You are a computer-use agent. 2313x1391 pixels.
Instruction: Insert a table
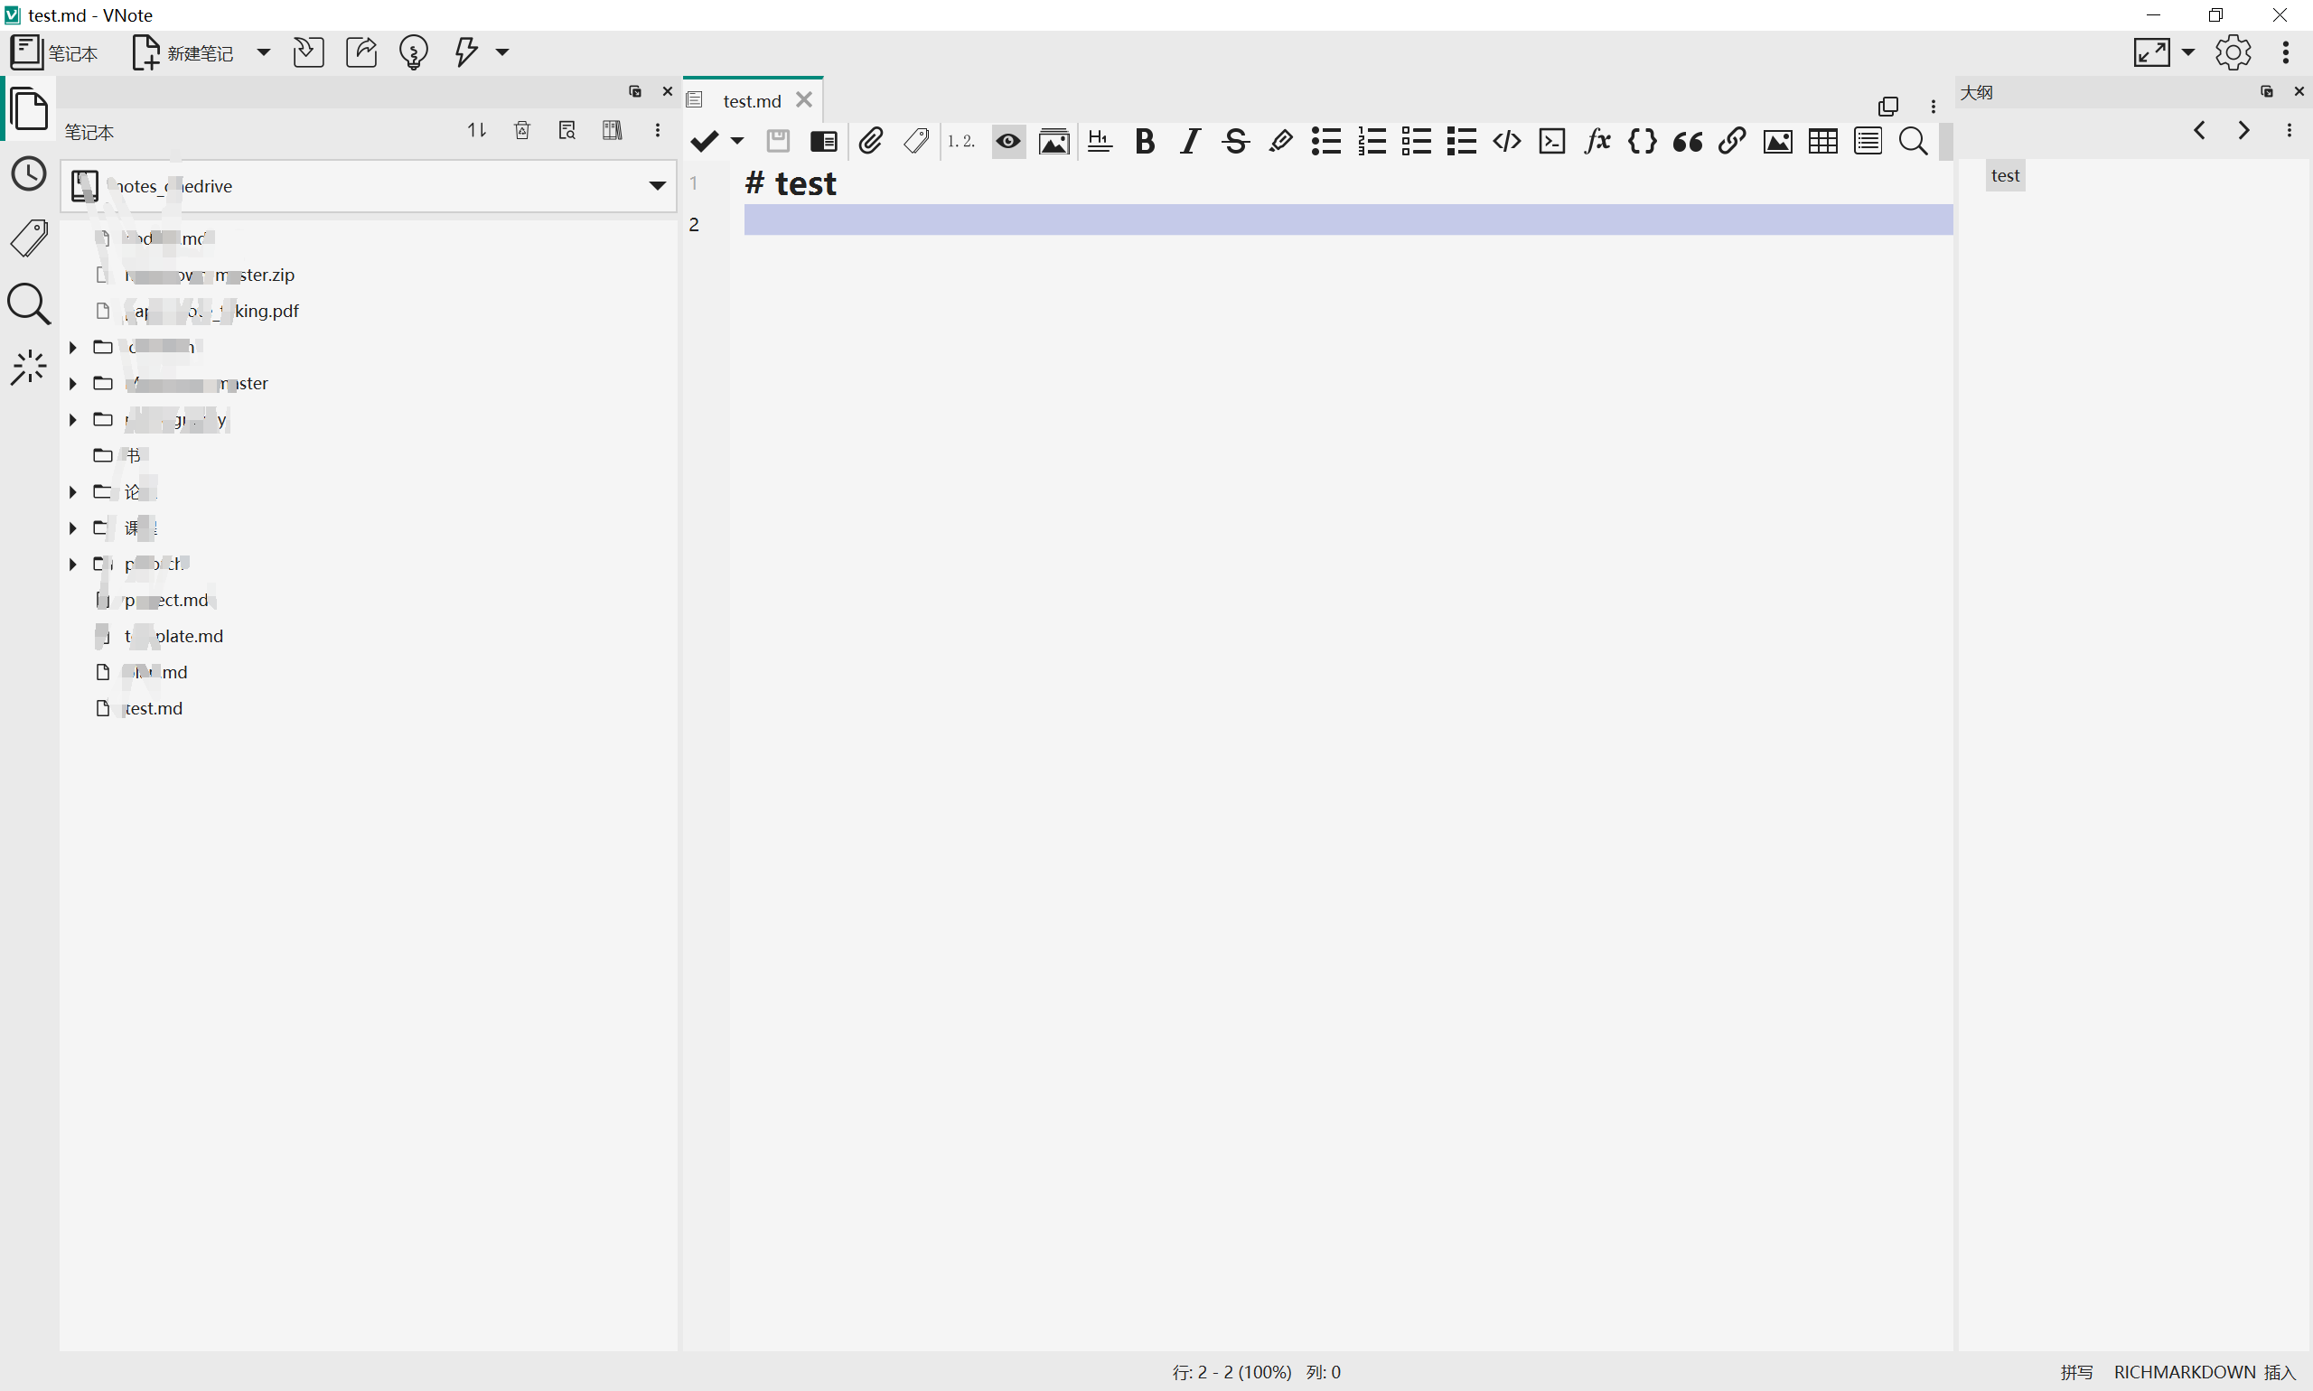pos(1821,141)
